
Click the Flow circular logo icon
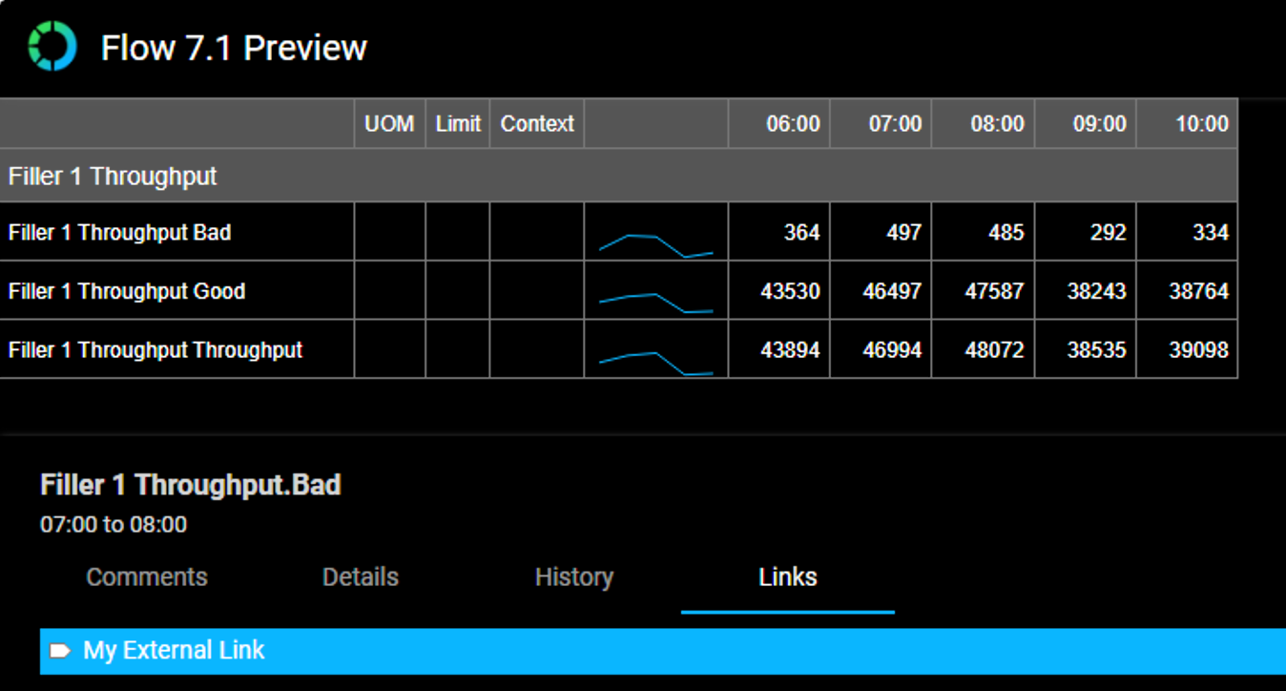(x=52, y=46)
